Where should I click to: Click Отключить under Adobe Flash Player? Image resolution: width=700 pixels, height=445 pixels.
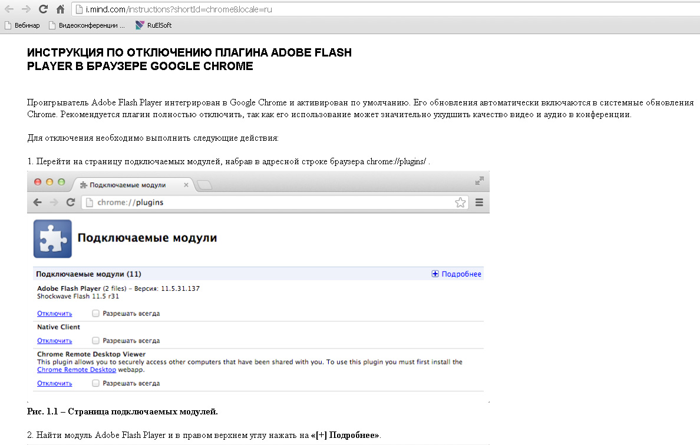54,314
